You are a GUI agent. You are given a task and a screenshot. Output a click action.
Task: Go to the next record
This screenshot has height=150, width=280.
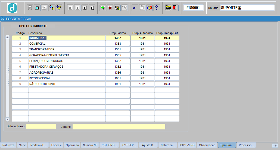pyautogui.click(x=85, y=8)
